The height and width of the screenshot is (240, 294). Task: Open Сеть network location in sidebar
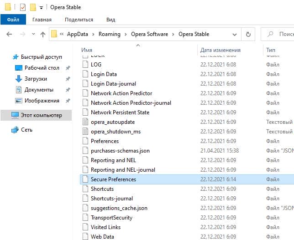[x=26, y=130]
